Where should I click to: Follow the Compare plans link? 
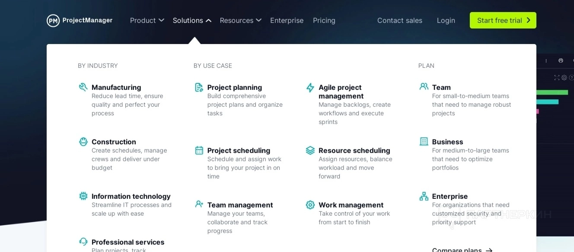point(462,249)
